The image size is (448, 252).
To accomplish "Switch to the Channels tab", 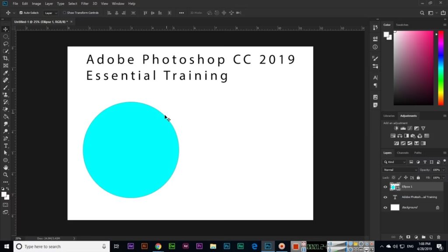I will click(402, 153).
